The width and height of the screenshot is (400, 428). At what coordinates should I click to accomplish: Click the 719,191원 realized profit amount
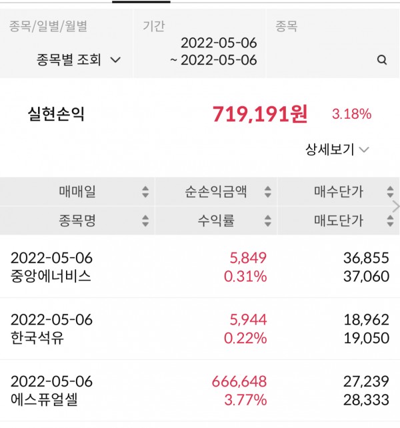coord(260,114)
